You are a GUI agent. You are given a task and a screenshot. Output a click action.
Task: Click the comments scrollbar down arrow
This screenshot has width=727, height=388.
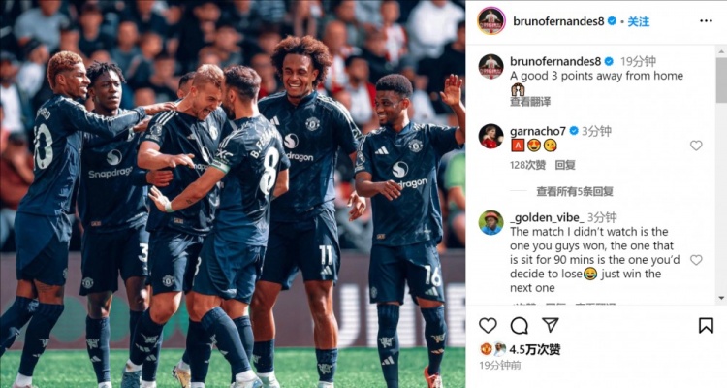coord(722,299)
